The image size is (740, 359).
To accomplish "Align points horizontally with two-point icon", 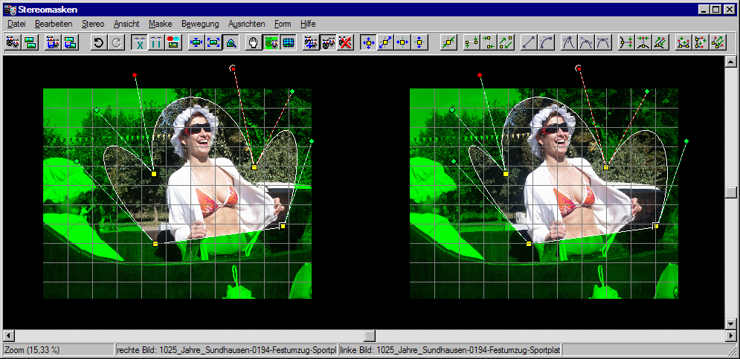I will click(471, 43).
